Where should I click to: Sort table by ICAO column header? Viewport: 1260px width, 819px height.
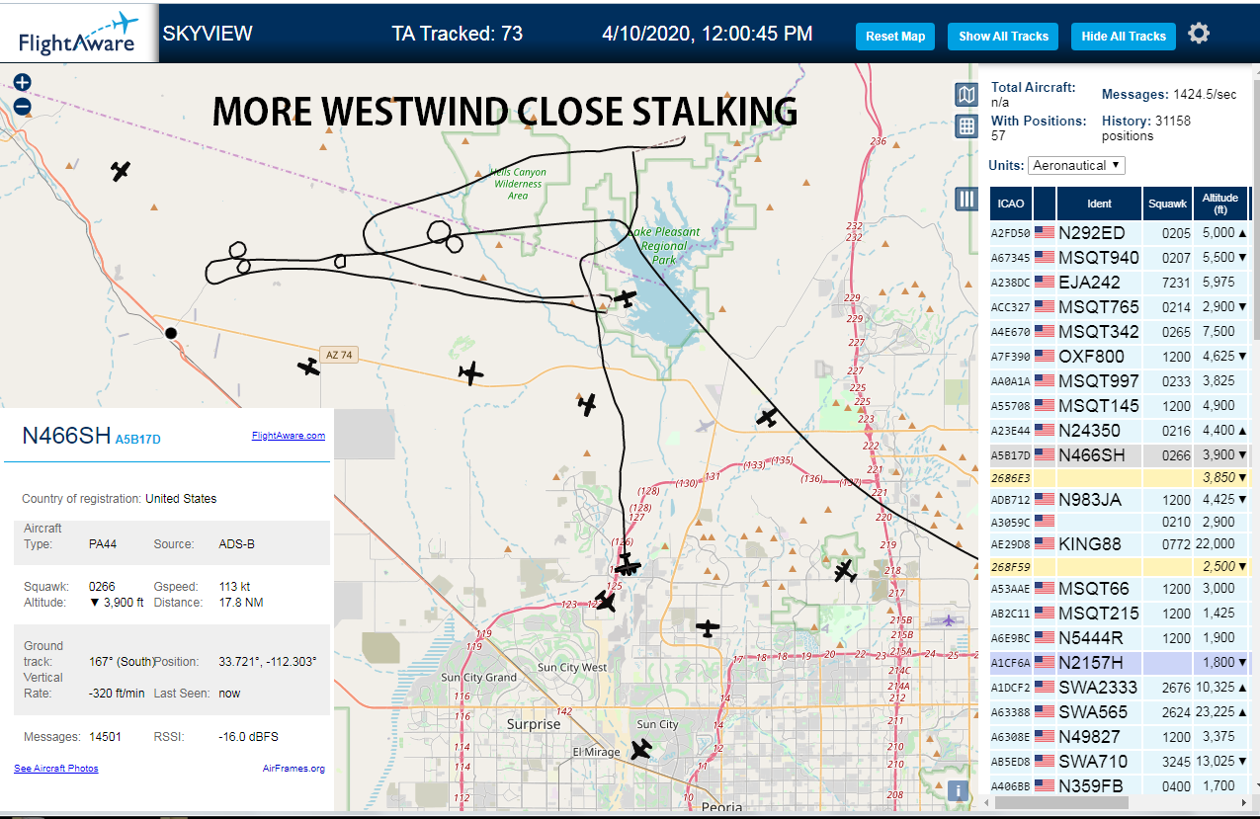(x=1011, y=204)
